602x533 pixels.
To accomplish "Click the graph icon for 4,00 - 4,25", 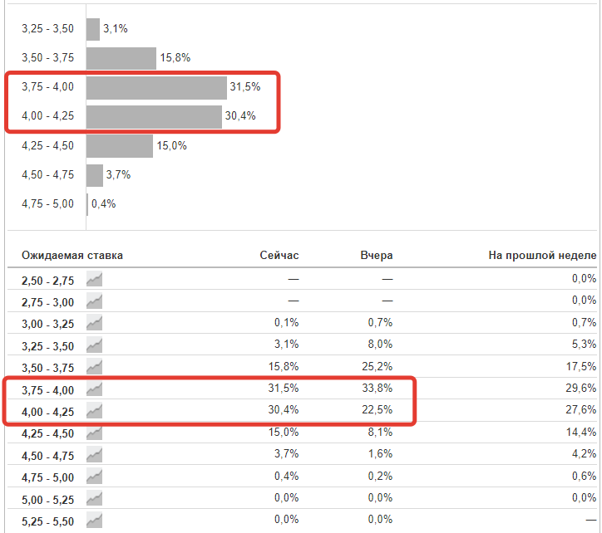I will point(94,409).
